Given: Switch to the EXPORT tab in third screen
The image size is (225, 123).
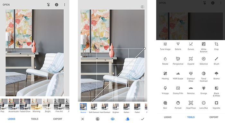Looking at the screenshot, I should point(214,117).
